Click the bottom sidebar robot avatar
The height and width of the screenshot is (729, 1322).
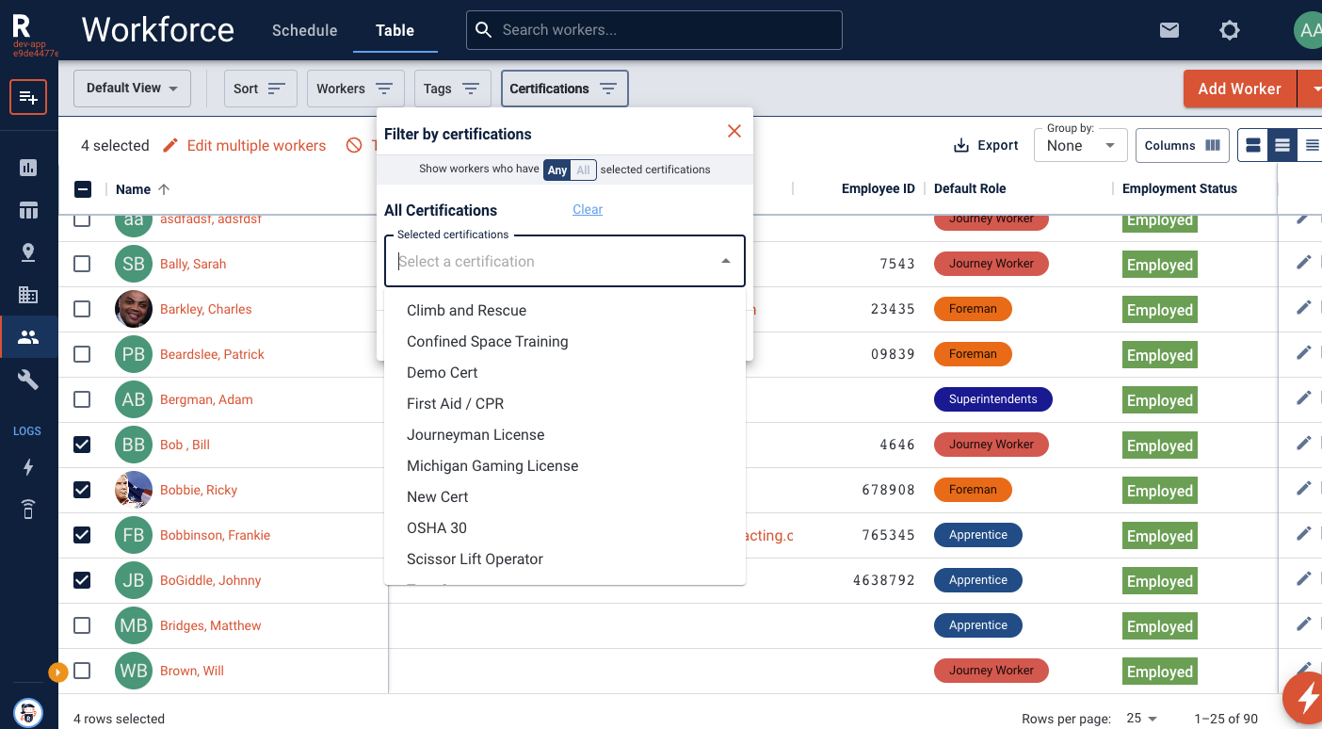pos(28,713)
